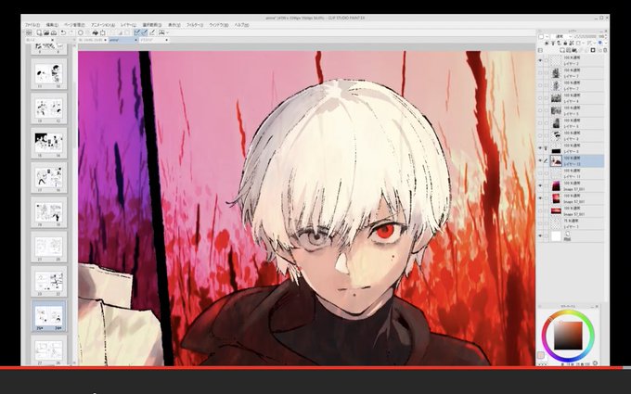631x394 pixels.
Task: Click the ruler display range icon
Action: [x=589, y=43]
